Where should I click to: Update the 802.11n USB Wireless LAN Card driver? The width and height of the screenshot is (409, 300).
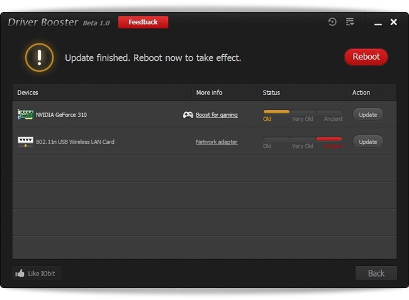coord(368,142)
